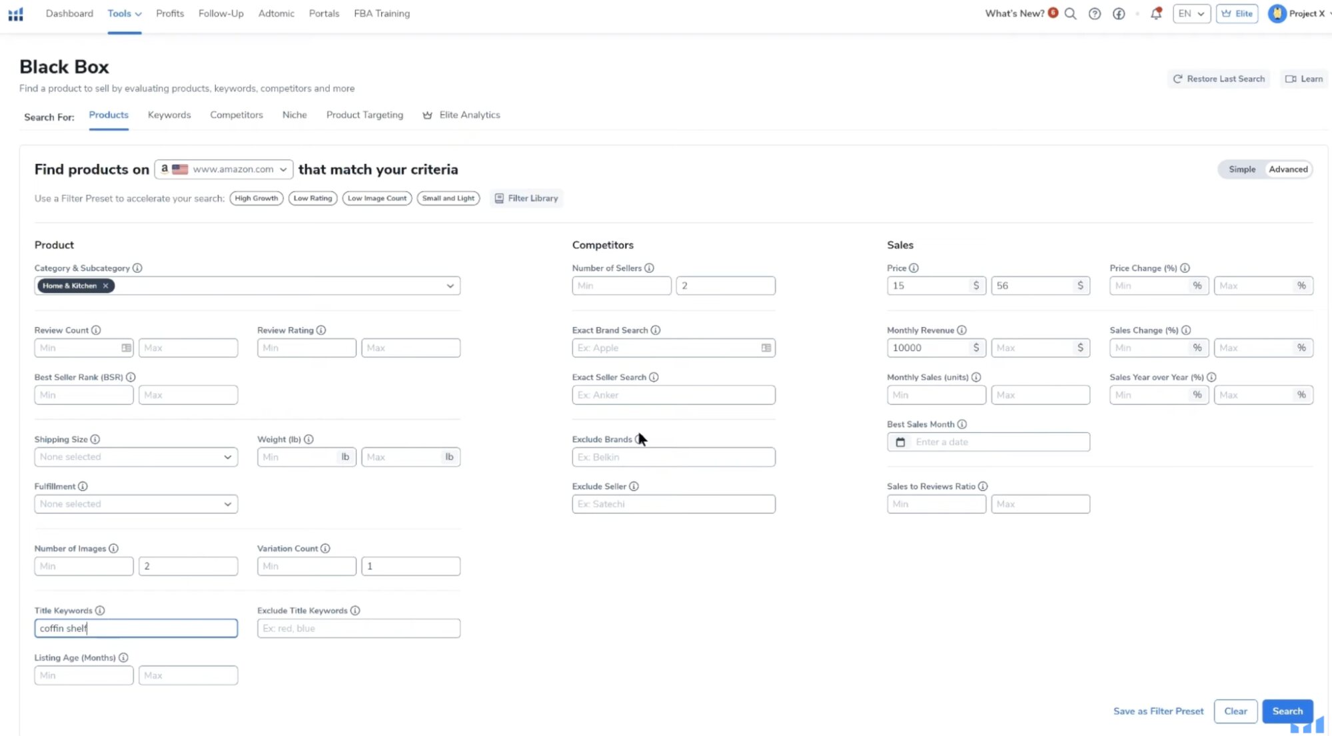The height and width of the screenshot is (736, 1332).
Task: Switch to Simple search mode
Action: 1242,169
